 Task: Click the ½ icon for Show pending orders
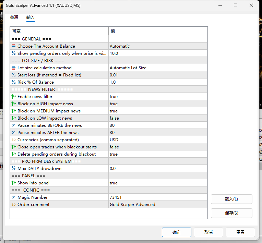coord(13,53)
